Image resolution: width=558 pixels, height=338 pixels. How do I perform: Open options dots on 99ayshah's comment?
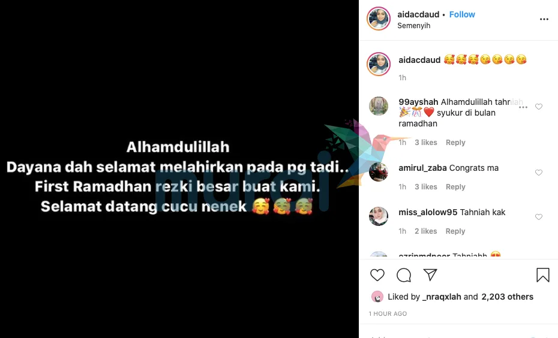(523, 107)
